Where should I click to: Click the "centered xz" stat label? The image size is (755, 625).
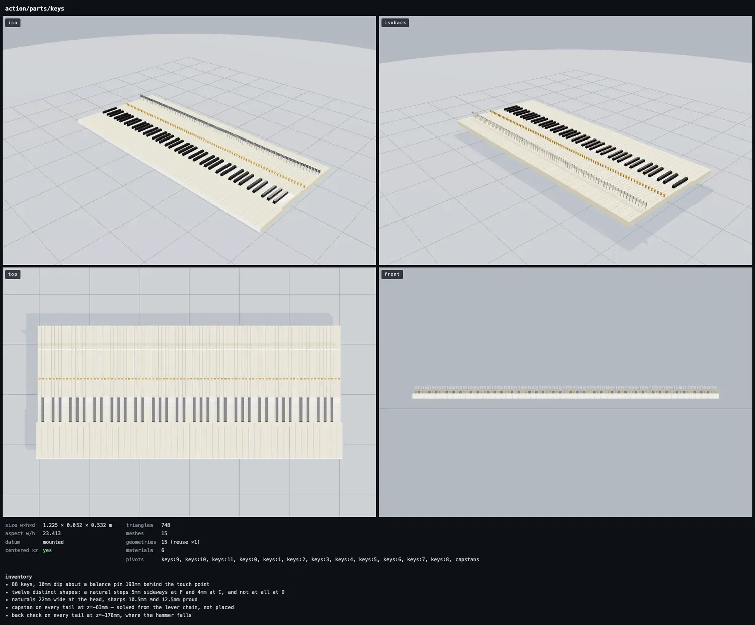point(22,551)
